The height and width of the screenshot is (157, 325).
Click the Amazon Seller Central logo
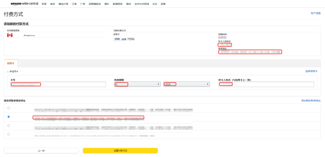(24, 4)
